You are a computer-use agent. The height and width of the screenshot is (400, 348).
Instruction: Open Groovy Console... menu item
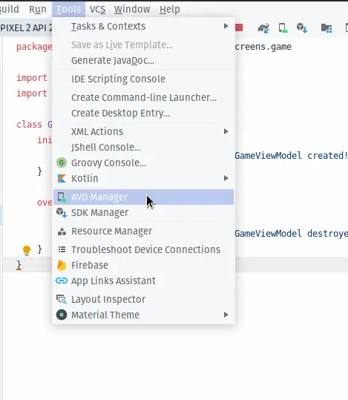(143, 163)
